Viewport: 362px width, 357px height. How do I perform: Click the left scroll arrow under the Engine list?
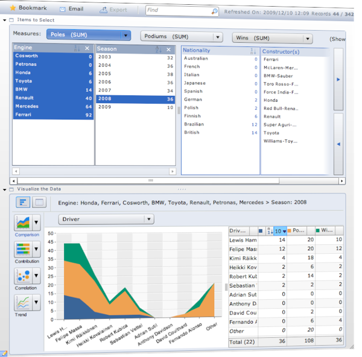point(16,171)
